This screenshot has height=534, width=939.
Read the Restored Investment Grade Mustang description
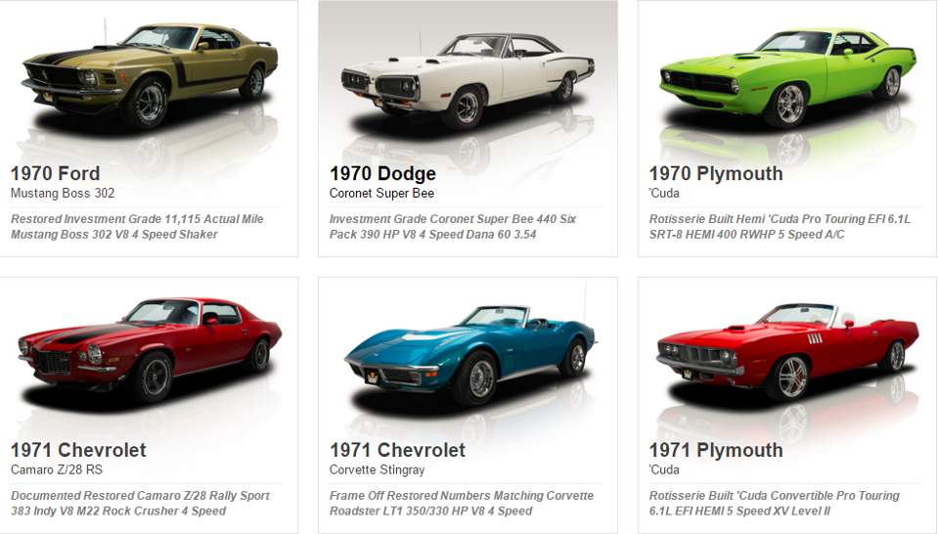pyautogui.click(x=137, y=227)
